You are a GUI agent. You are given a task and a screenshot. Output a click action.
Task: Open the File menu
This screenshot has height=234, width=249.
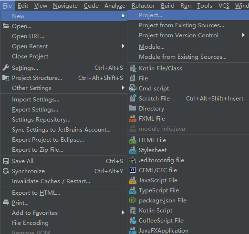(8, 6)
